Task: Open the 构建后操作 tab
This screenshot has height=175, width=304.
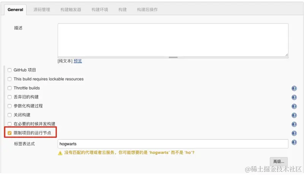Action: click(x=147, y=10)
